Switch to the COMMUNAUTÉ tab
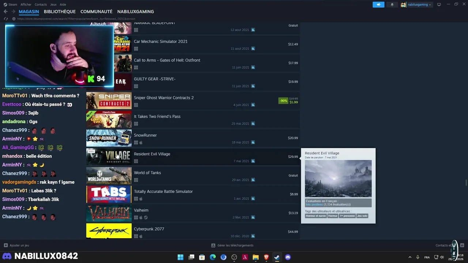 tap(97, 12)
